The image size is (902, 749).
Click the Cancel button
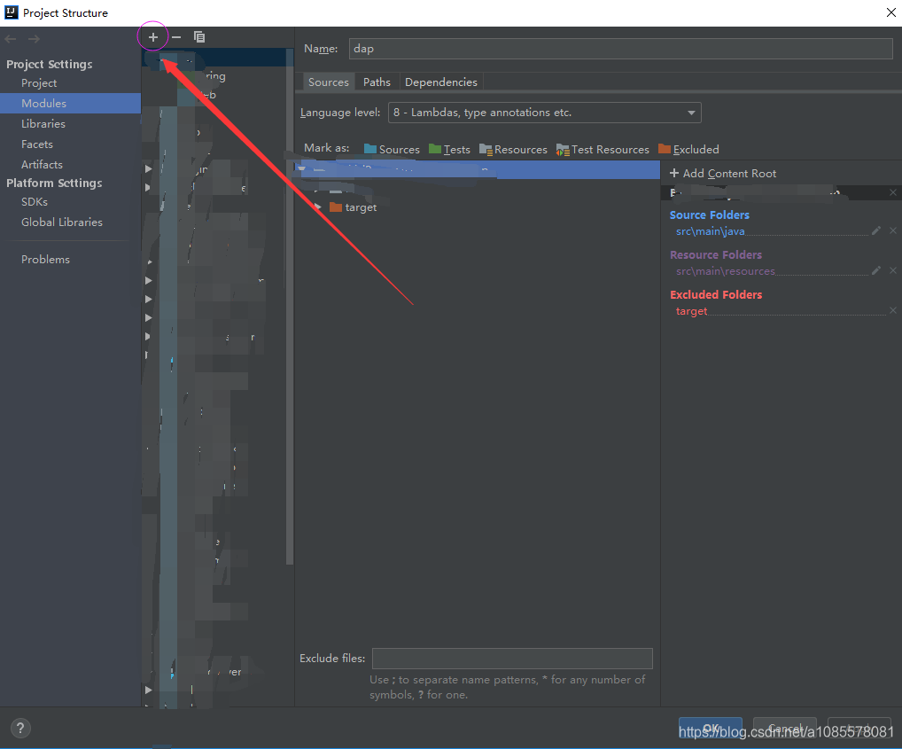[785, 729]
